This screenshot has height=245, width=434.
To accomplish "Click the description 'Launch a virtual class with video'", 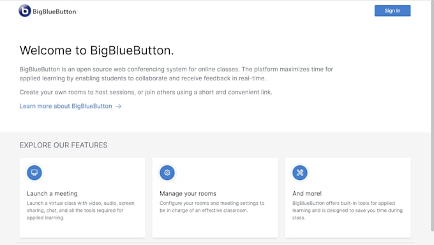I will point(80,211).
